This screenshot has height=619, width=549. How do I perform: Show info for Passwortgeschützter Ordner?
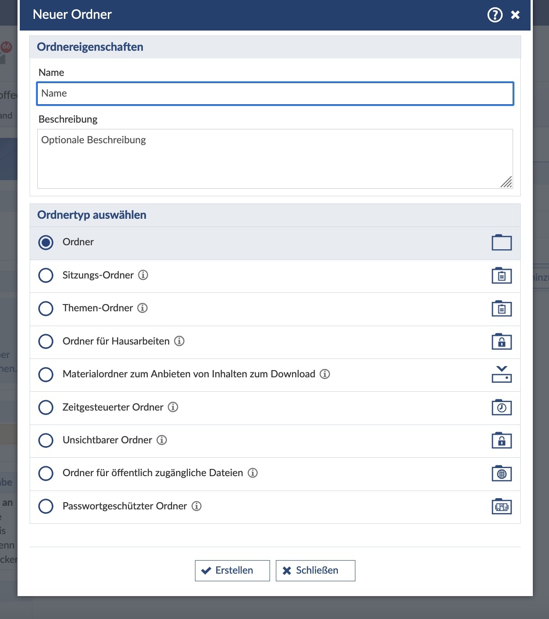pyautogui.click(x=196, y=506)
